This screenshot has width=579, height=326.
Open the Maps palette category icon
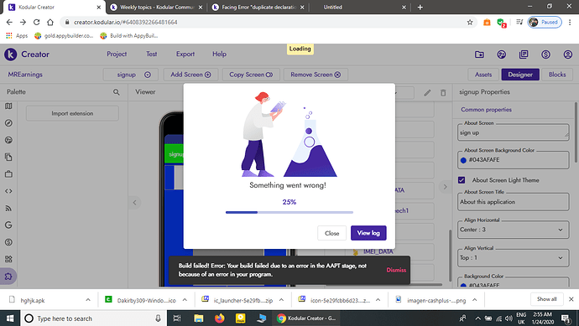(8, 106)
